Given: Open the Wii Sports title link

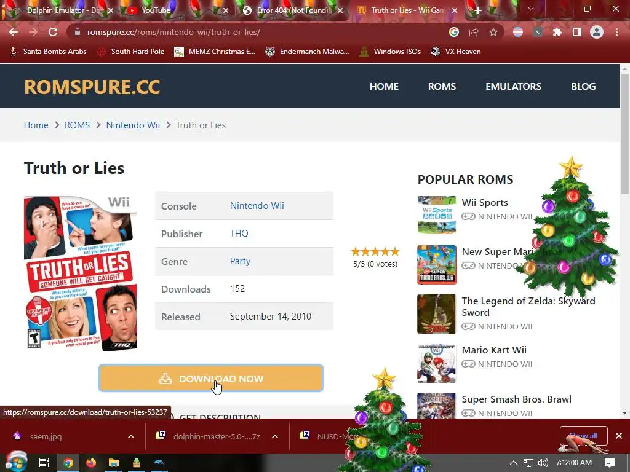Looking at the screenshot, I should point(485,202).
